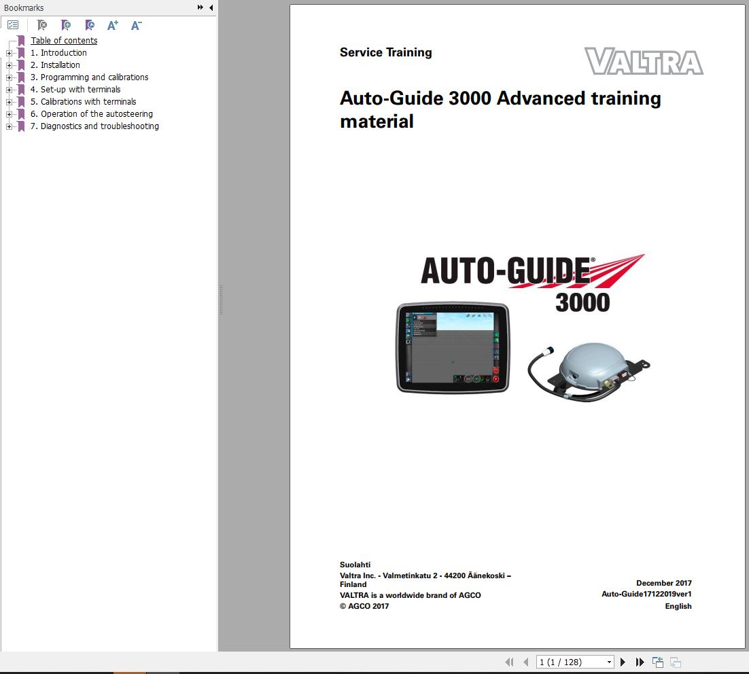Click the purple bookmark icon beside 7. Diagnostics
Screen dimensions: 749x674
tap(21, 126)
